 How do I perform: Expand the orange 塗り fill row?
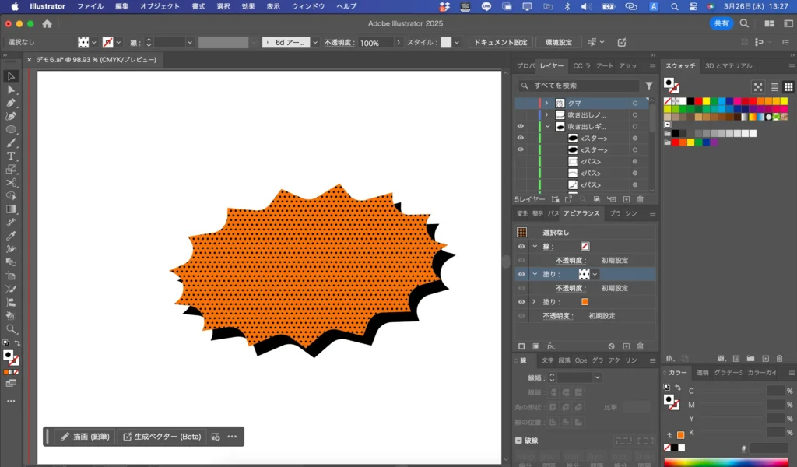(x=534, y=302)
